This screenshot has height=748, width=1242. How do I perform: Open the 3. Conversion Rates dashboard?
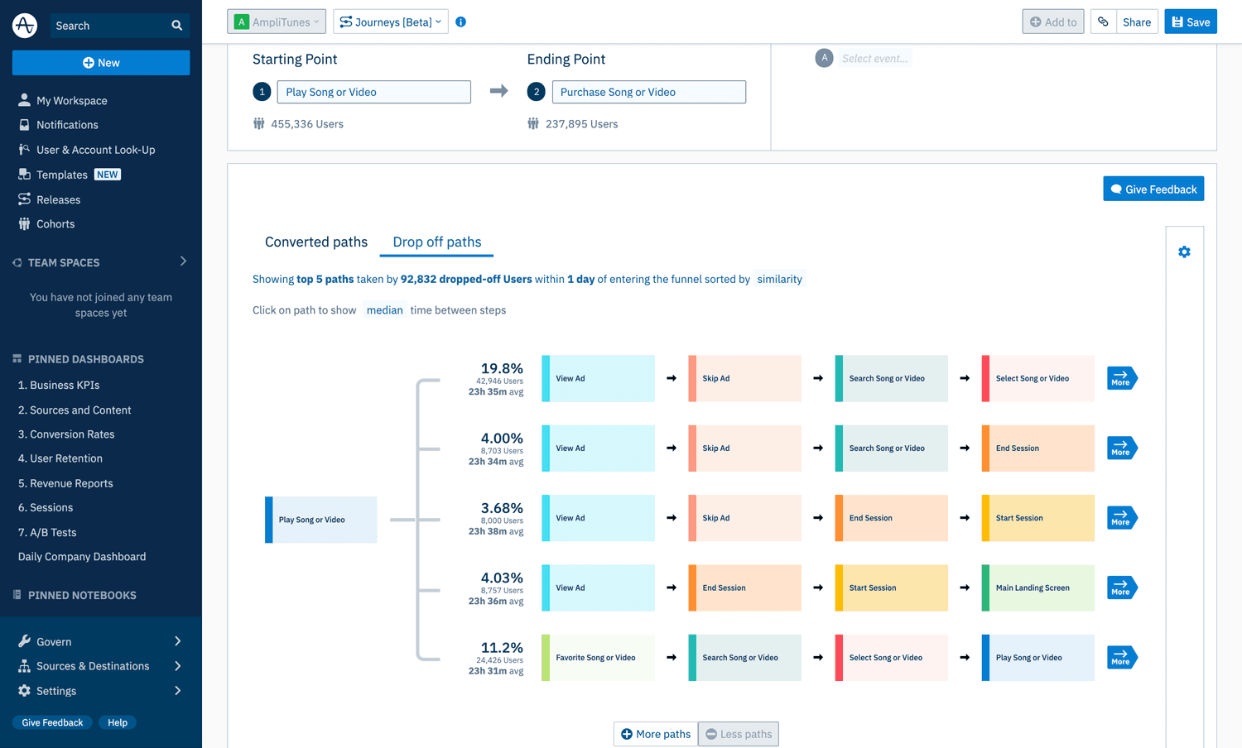pyautogui.click(x=66, y=434)
